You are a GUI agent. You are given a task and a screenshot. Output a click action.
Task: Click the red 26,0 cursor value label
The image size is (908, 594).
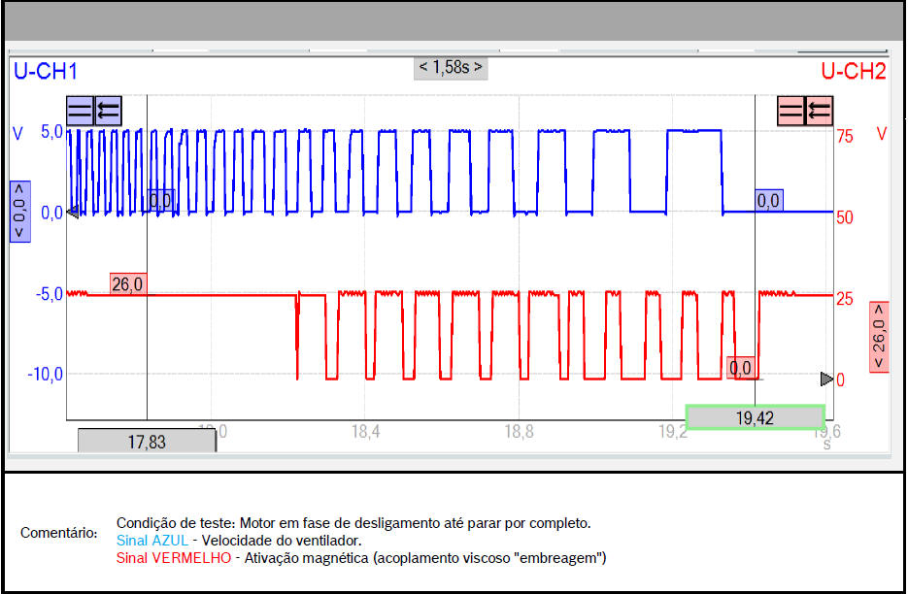click(127, 284)
